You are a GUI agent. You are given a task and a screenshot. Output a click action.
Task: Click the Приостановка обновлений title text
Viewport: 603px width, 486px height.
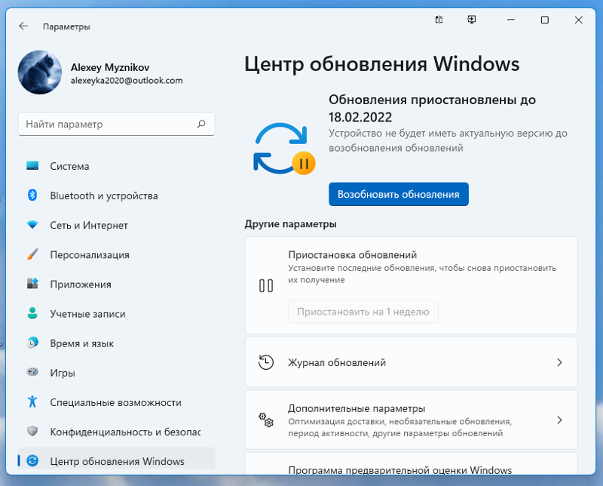pos(352,254)
